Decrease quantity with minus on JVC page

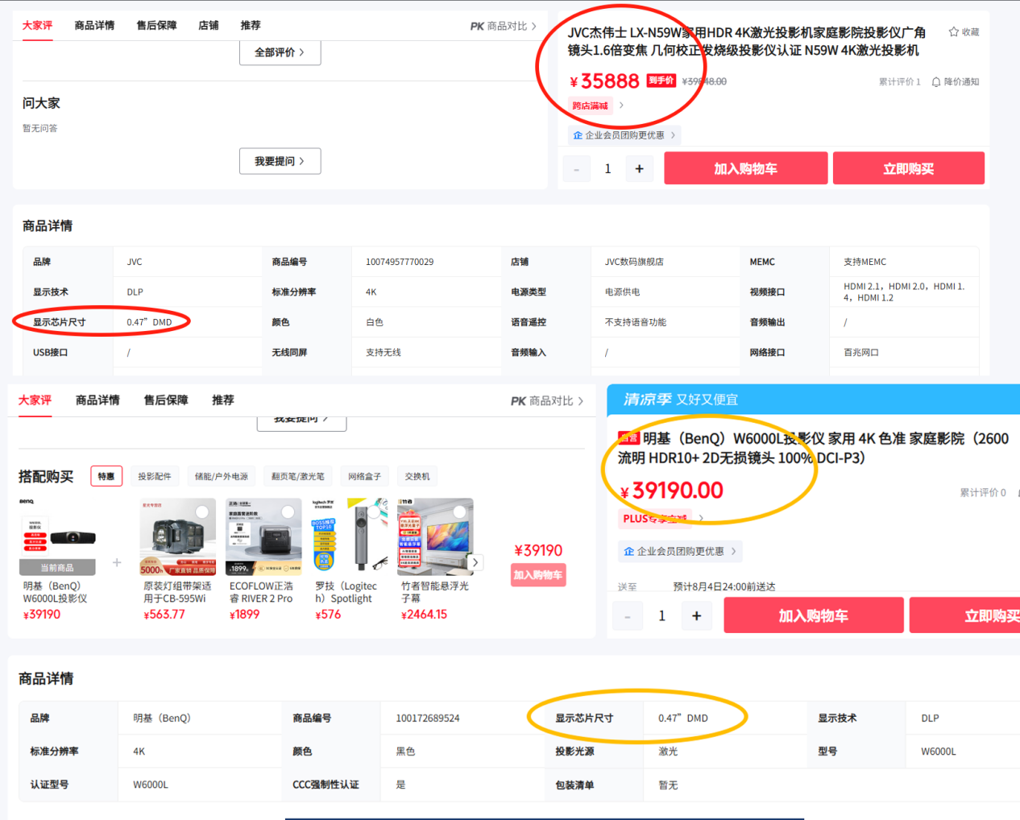(x=576, y=168)
